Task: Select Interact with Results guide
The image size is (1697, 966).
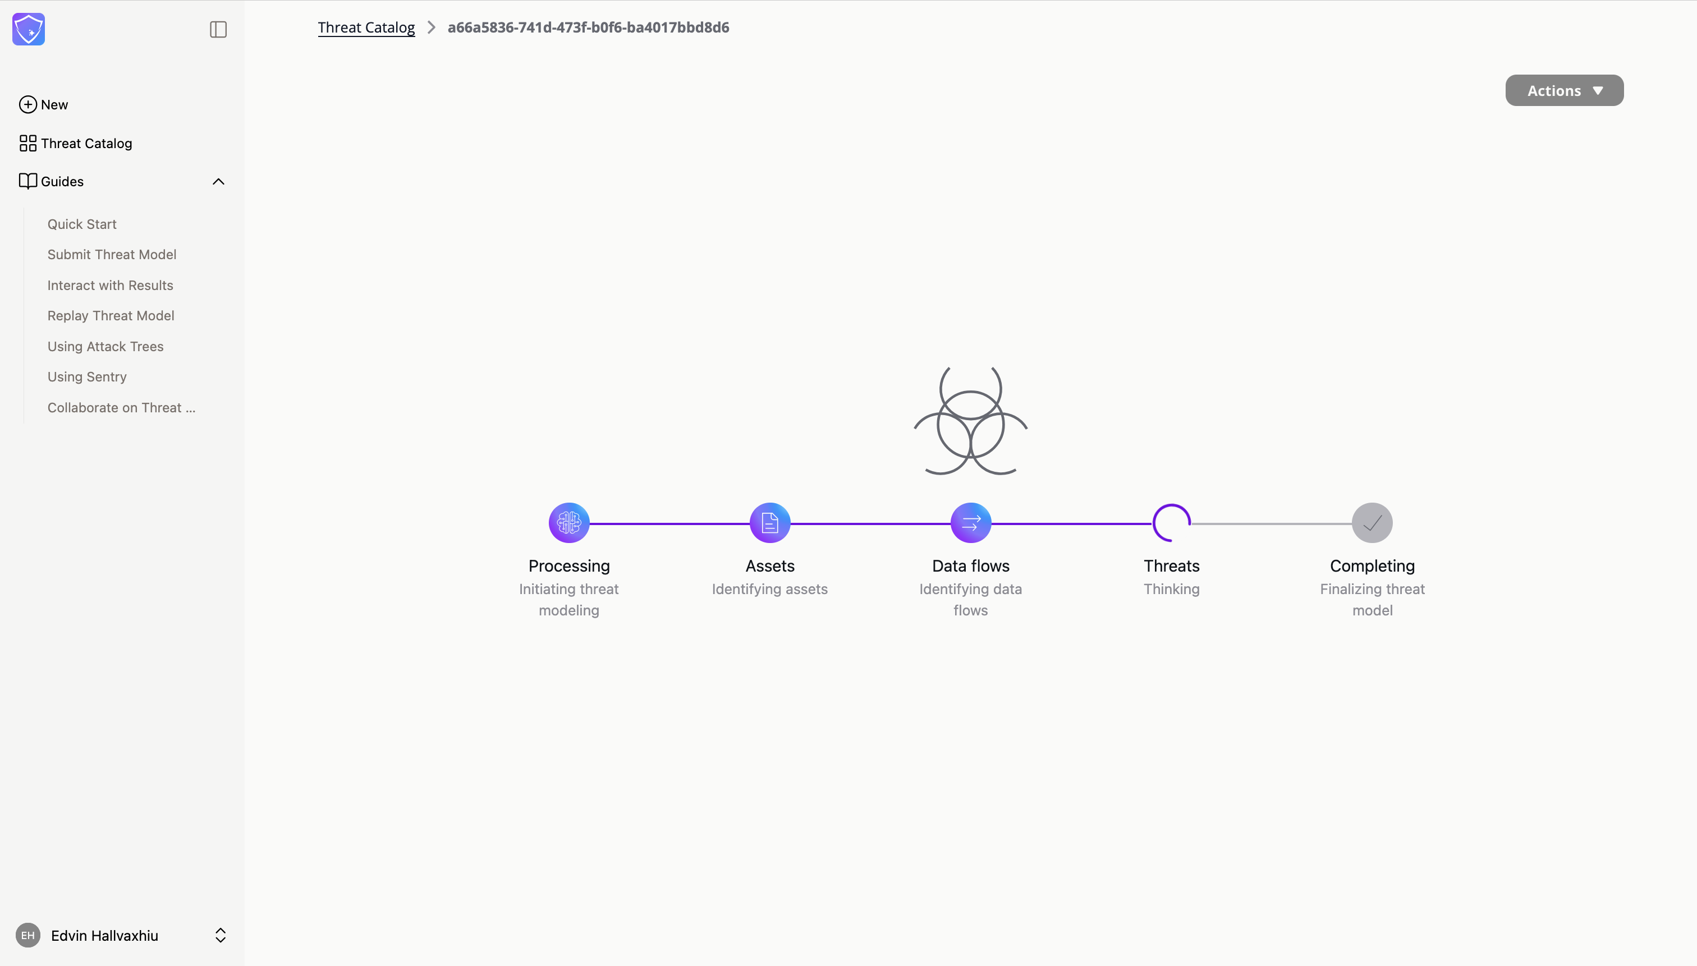Action: pyautogui.click(x=110, y=286)
